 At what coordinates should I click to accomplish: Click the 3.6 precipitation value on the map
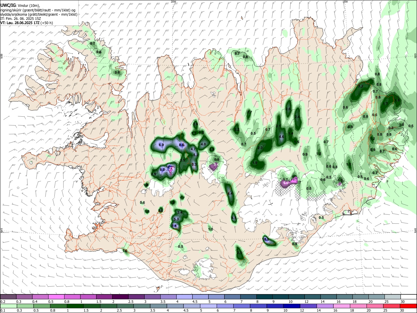[x=161, y=211]
